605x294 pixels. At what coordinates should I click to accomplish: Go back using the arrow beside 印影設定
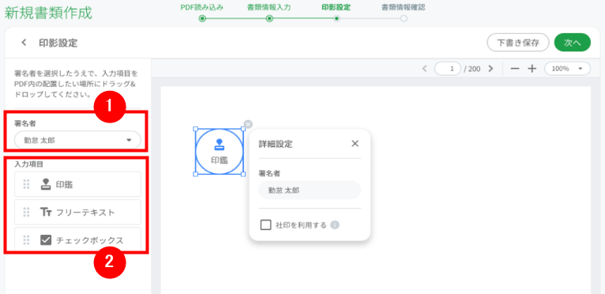coord(24,43)
